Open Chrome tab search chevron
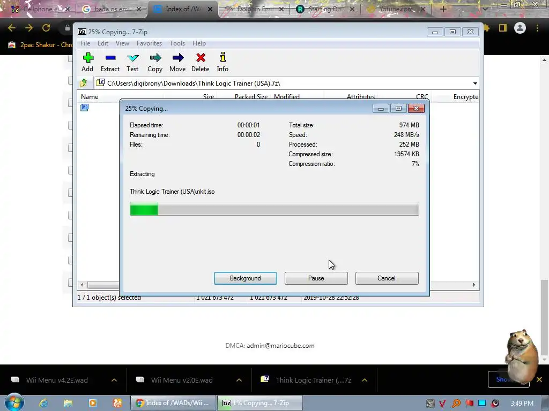 coord(485,9)
